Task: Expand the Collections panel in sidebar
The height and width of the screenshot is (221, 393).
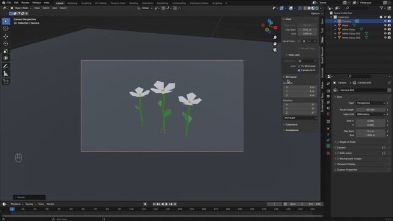Action: [x=291, y=125]
